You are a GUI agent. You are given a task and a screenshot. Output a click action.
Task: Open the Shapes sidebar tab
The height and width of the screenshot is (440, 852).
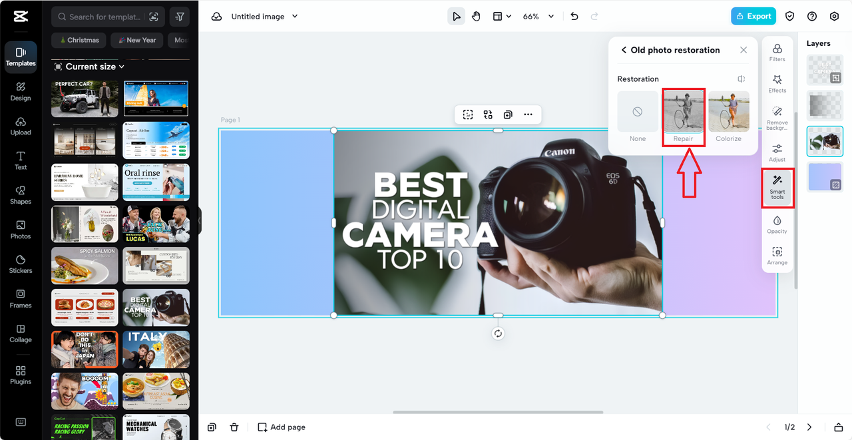coord(21,195)
